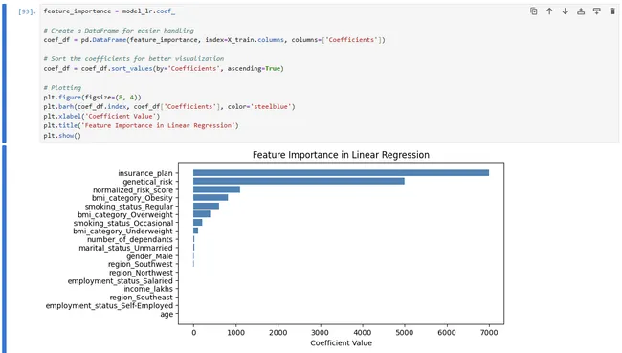
Task: Click the 'income_lakhs' axis label
Action: click(x=148, y=289)
